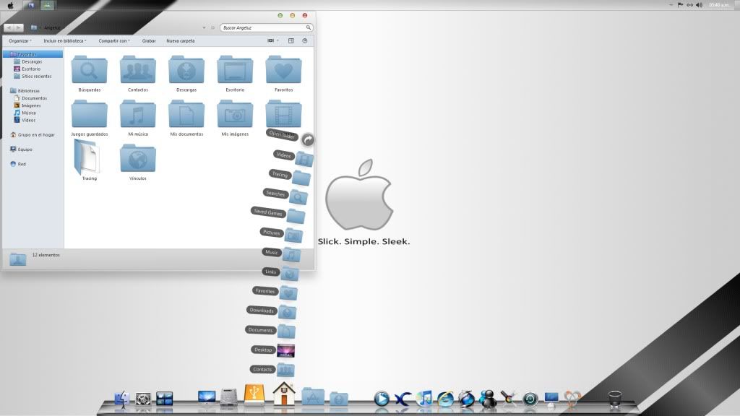This screenshot has height=416, width=740.
Task: Open the volume speaker icon in the tray
Action: [699, 5]
